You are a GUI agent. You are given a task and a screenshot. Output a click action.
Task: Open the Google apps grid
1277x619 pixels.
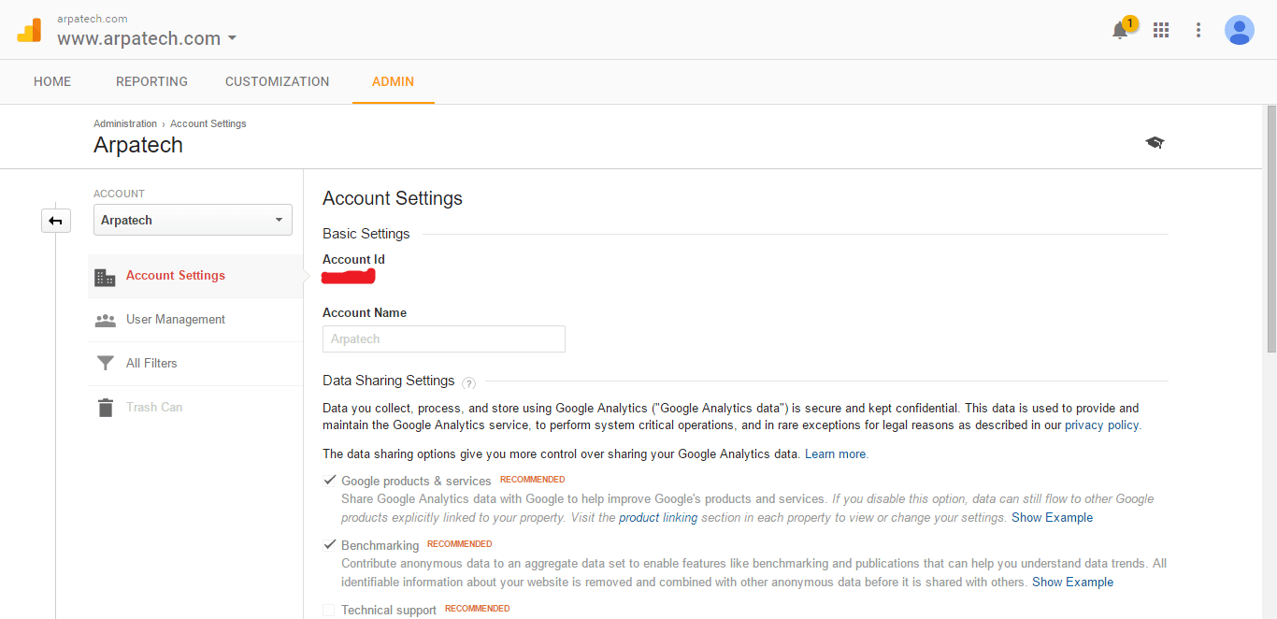point(1161,30)
